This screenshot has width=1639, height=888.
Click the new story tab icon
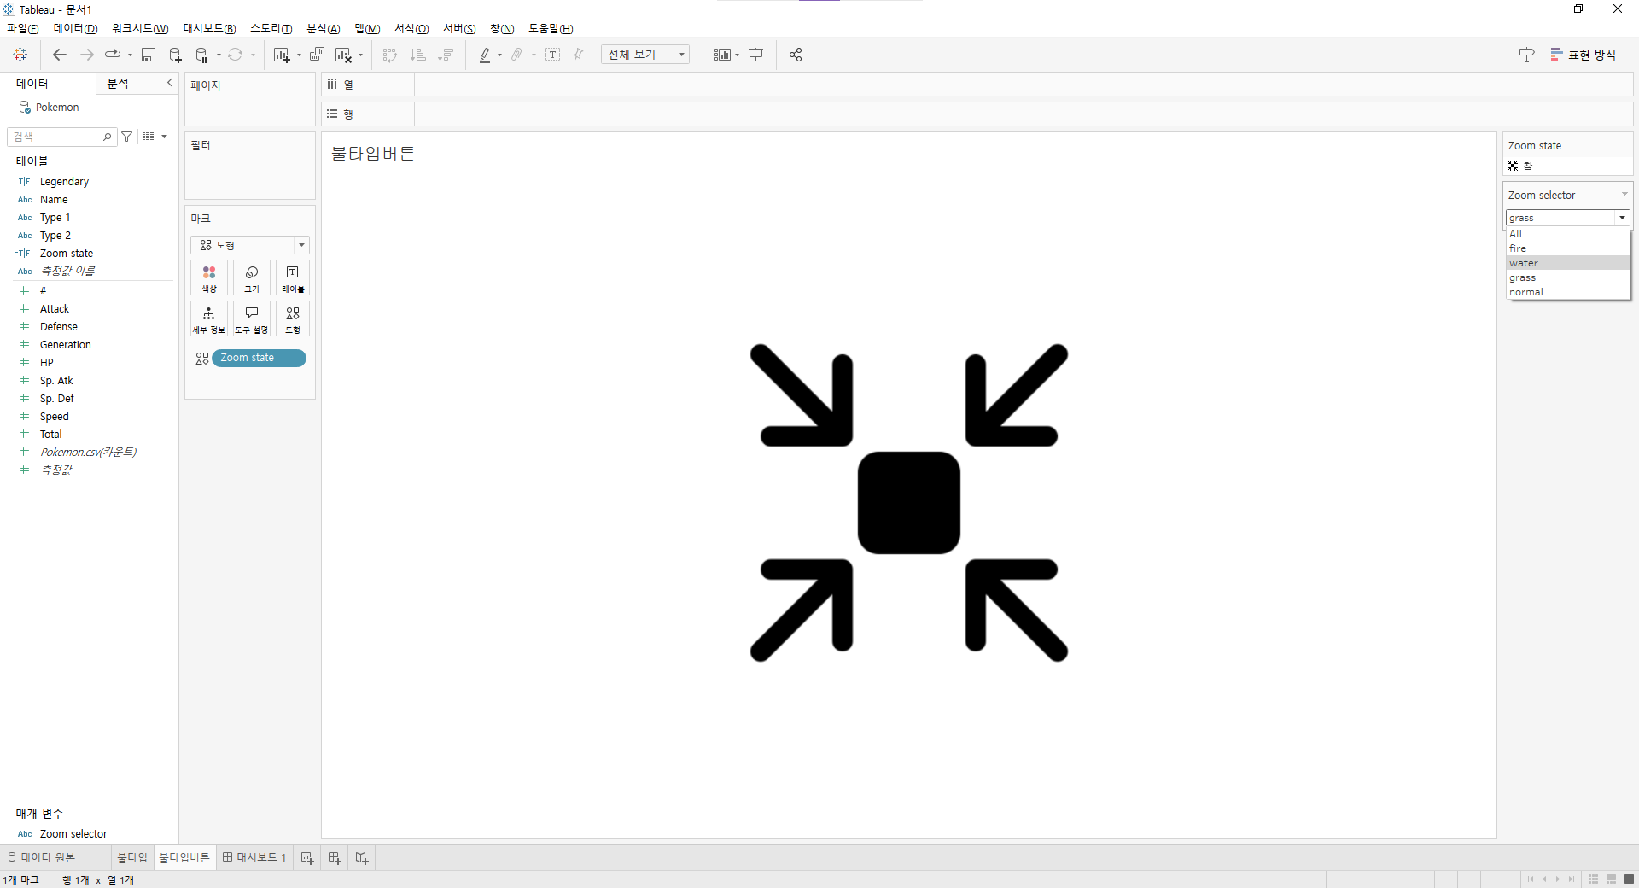pos(362,858)
